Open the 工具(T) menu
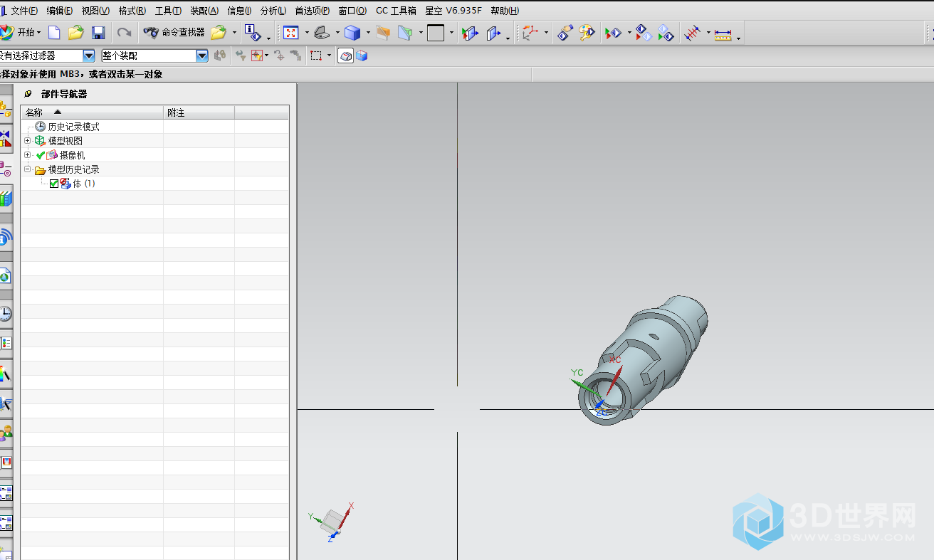 pyautogui.click(x=168, y=11)
